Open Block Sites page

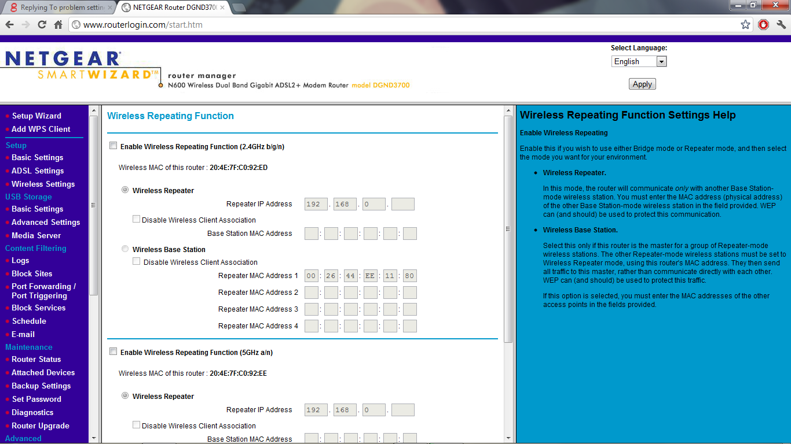point(32,273)
